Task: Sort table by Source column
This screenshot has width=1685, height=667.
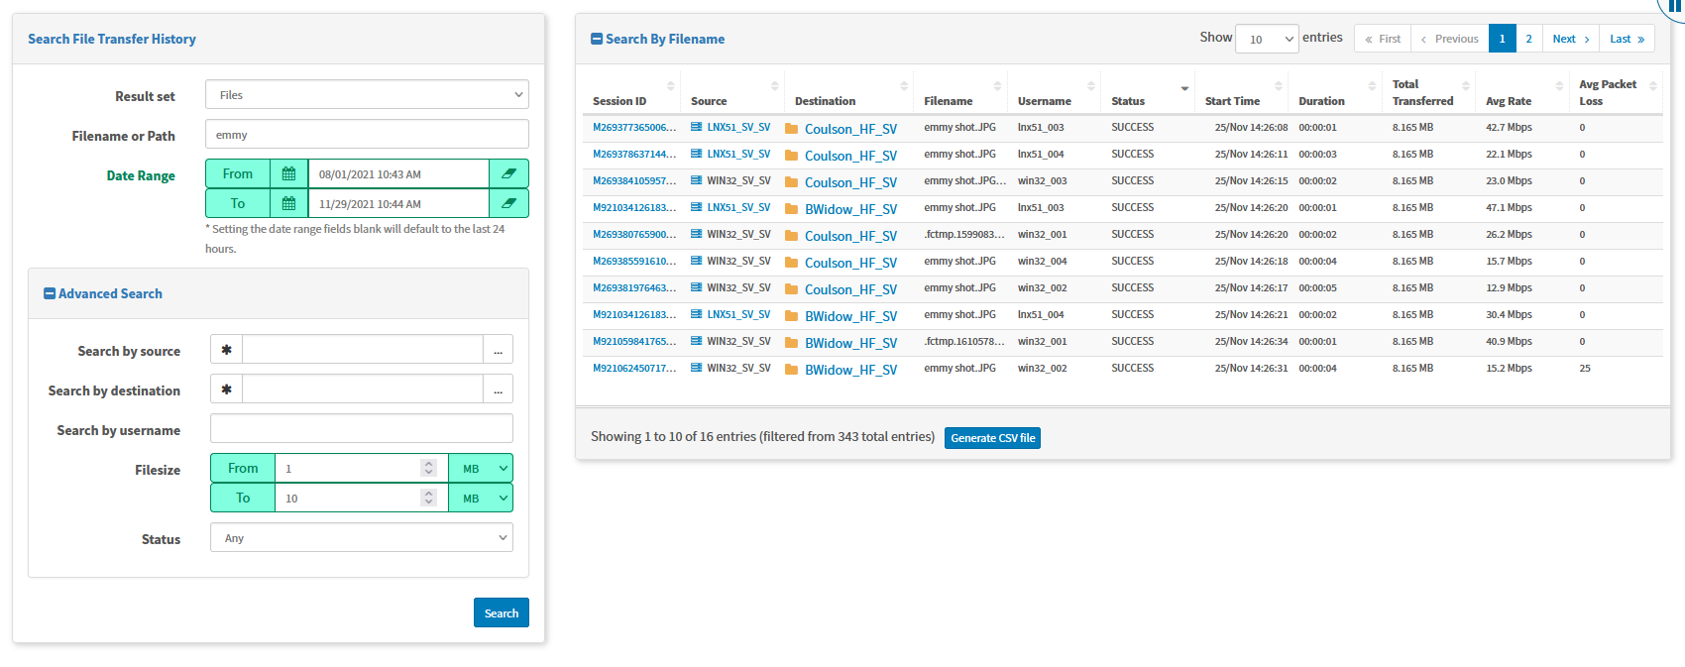Action: tap(732, 93)
